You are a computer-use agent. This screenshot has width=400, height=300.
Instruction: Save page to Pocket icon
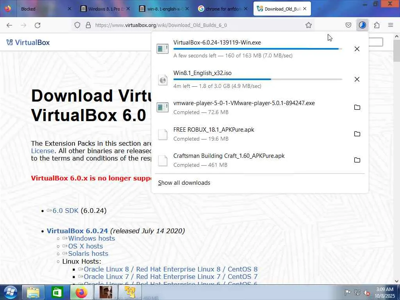[x=348, y=25]
